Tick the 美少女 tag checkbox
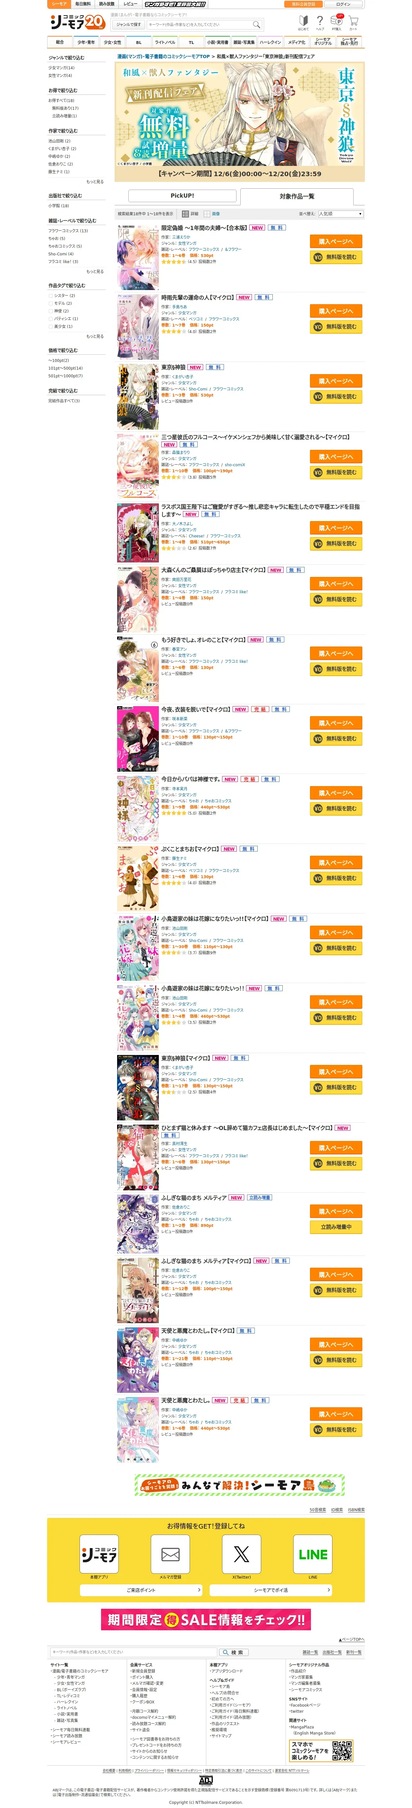The height and width of the screenshot is (1808, 412). click(50, 326)
